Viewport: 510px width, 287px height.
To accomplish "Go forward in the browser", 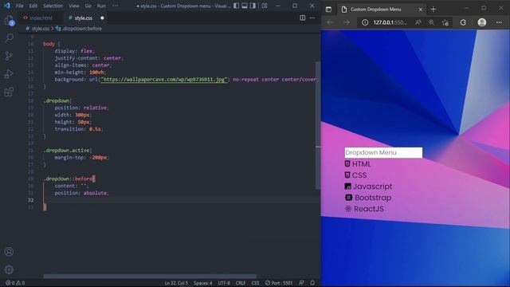I will coord(347,22).
